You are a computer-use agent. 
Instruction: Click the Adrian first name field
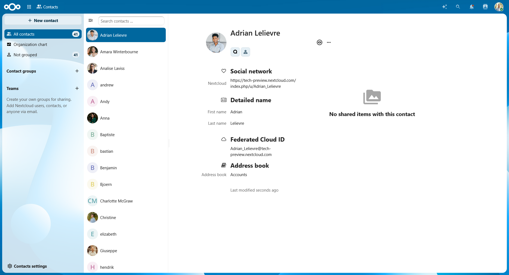tap(236, 112)
